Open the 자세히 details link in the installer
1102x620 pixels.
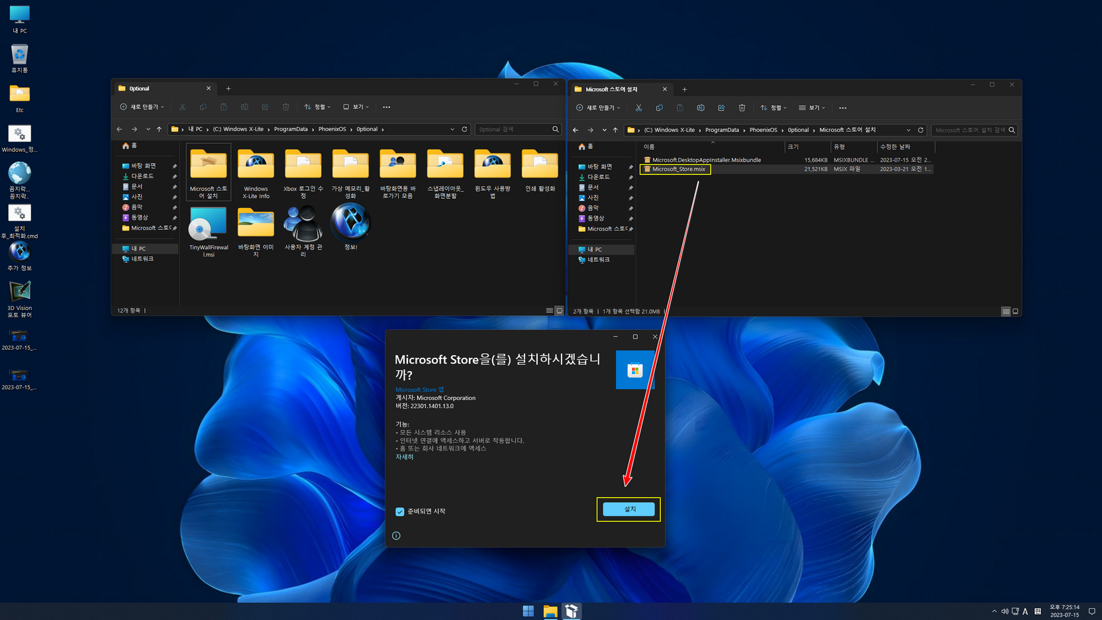[404, 457]
